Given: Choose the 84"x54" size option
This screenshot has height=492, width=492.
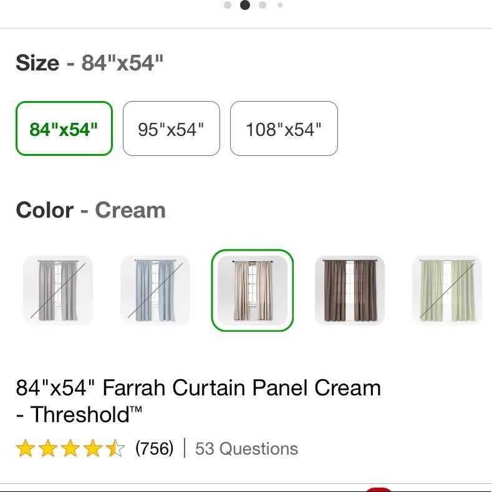Looking at the screenshot, I should 64,128.
